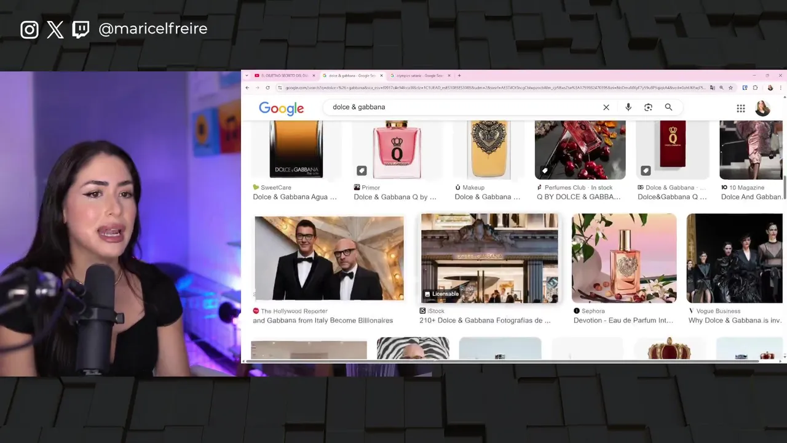The width and height of the screenshot is (787, 443).
Task: Go back with the browser back arrow
Action: (247, 88)
